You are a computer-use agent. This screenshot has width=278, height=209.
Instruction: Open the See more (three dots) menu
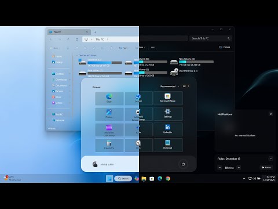click(153, 47)
